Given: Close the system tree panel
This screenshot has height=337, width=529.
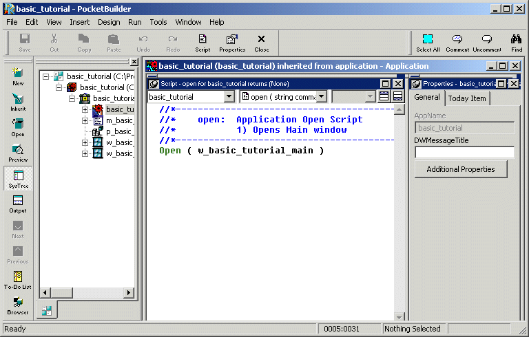Looking at the screenshot, I should [x=134, y=62].
